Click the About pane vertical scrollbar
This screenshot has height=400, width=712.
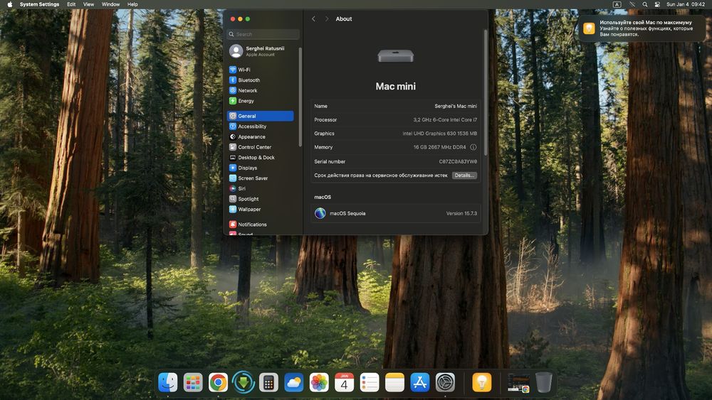(486, 92)
